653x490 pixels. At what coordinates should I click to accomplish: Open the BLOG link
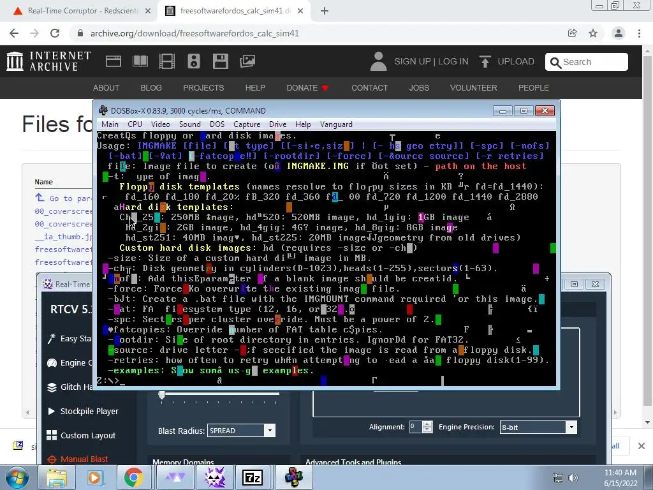pos(151,88)
